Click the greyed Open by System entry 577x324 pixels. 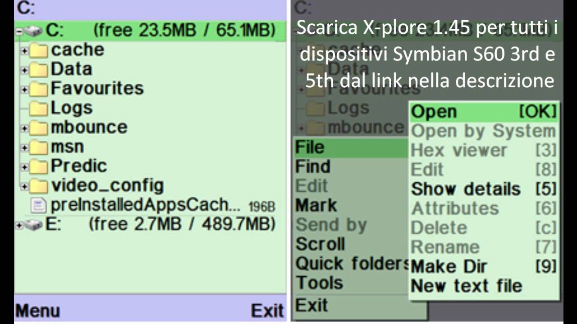click(x=484, y=131)
